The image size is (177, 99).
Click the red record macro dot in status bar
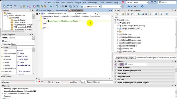click(x=39, y=81)
